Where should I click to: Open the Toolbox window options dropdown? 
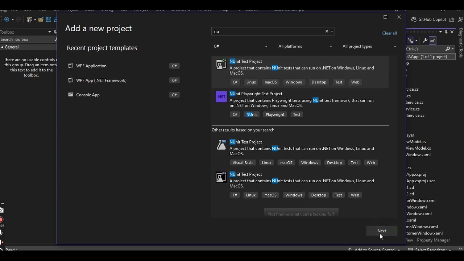click(x=50, y=32)
